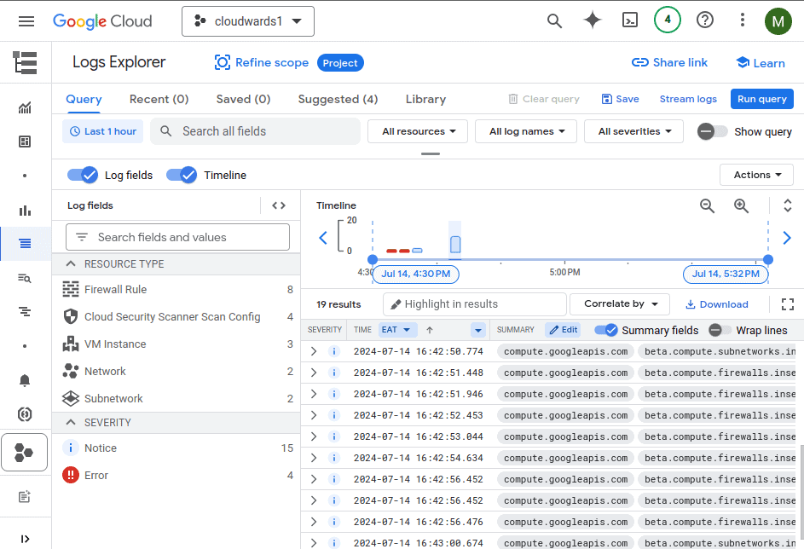Open the All log names dropdown

(x=525, y=131)
